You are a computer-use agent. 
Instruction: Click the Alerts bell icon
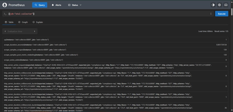tap(53, 5)
